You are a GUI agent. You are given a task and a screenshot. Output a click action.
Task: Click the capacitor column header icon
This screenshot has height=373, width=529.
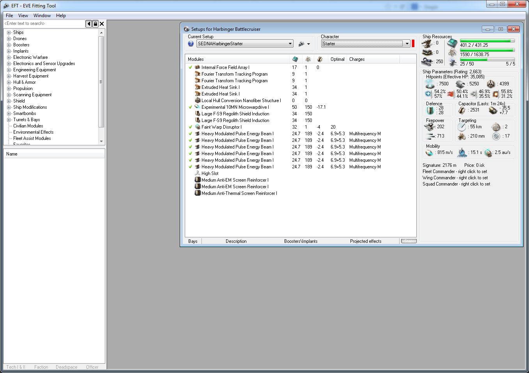tap(320, 59)
